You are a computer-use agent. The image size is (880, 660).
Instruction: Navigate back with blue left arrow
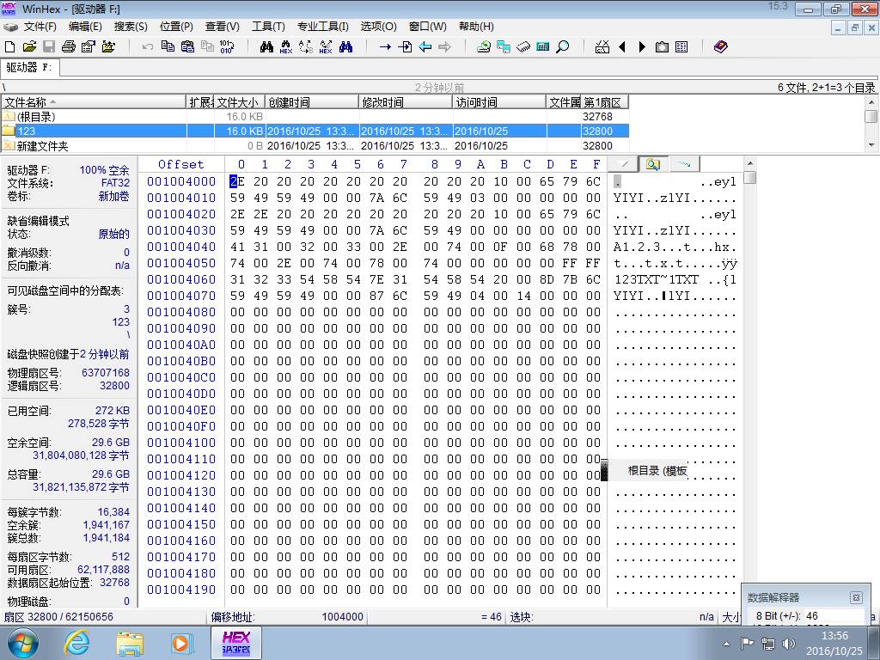425,46
